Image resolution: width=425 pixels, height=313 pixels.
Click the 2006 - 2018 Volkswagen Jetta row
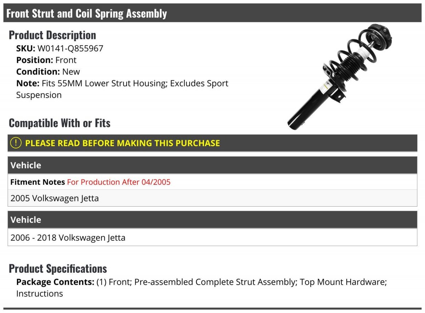pos(212,237)
